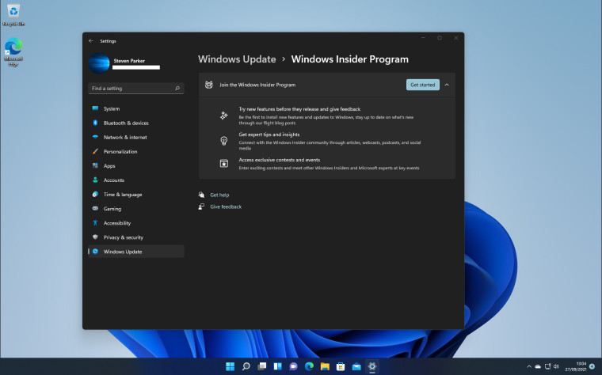Viewport: 602px width, 375px height.
Task: Open clock and date flyout
Action: click(x=576, y=366)
